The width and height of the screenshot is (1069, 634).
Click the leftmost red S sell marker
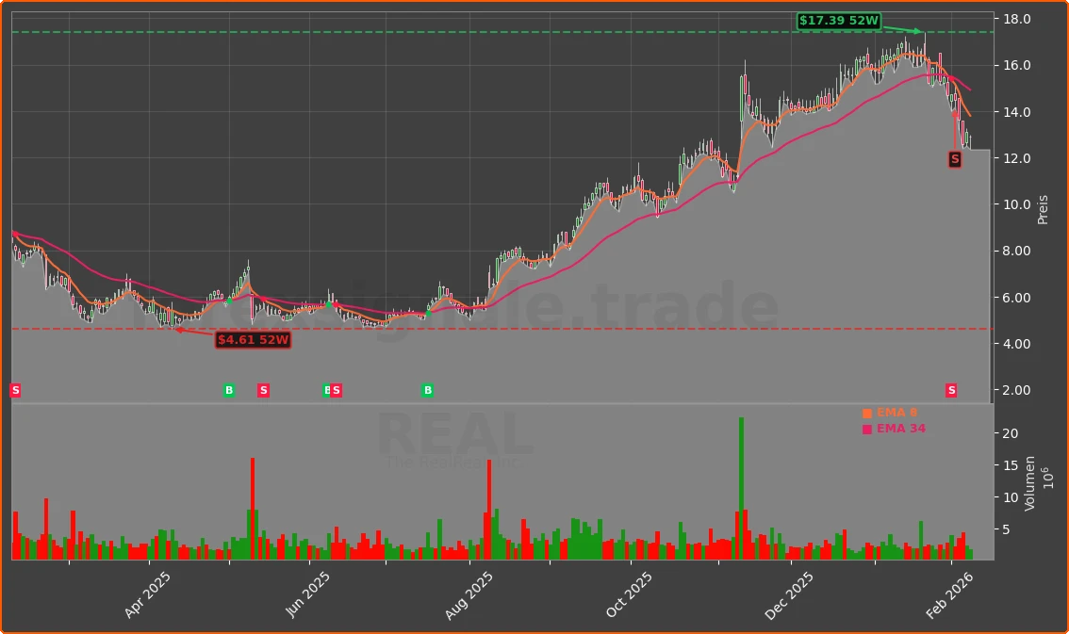(15, 389)
